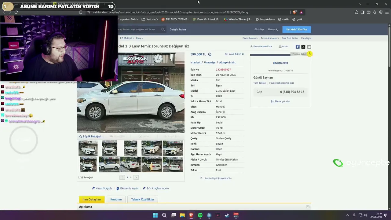Open the gartic bookmark
The height and width of the screenshot is (220, 391).
[x=298, y=19]
